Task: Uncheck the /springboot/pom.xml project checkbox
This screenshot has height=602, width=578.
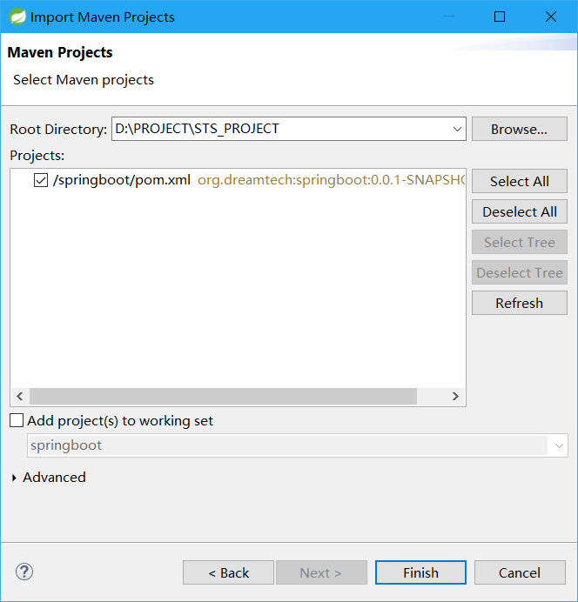Action: point(41,180)
